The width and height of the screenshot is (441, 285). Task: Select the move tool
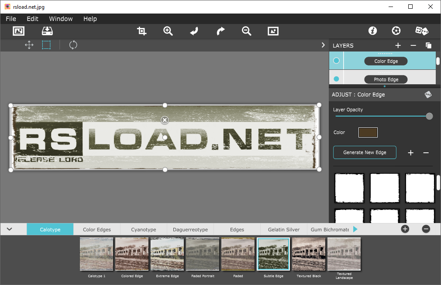tap(29, 45)
